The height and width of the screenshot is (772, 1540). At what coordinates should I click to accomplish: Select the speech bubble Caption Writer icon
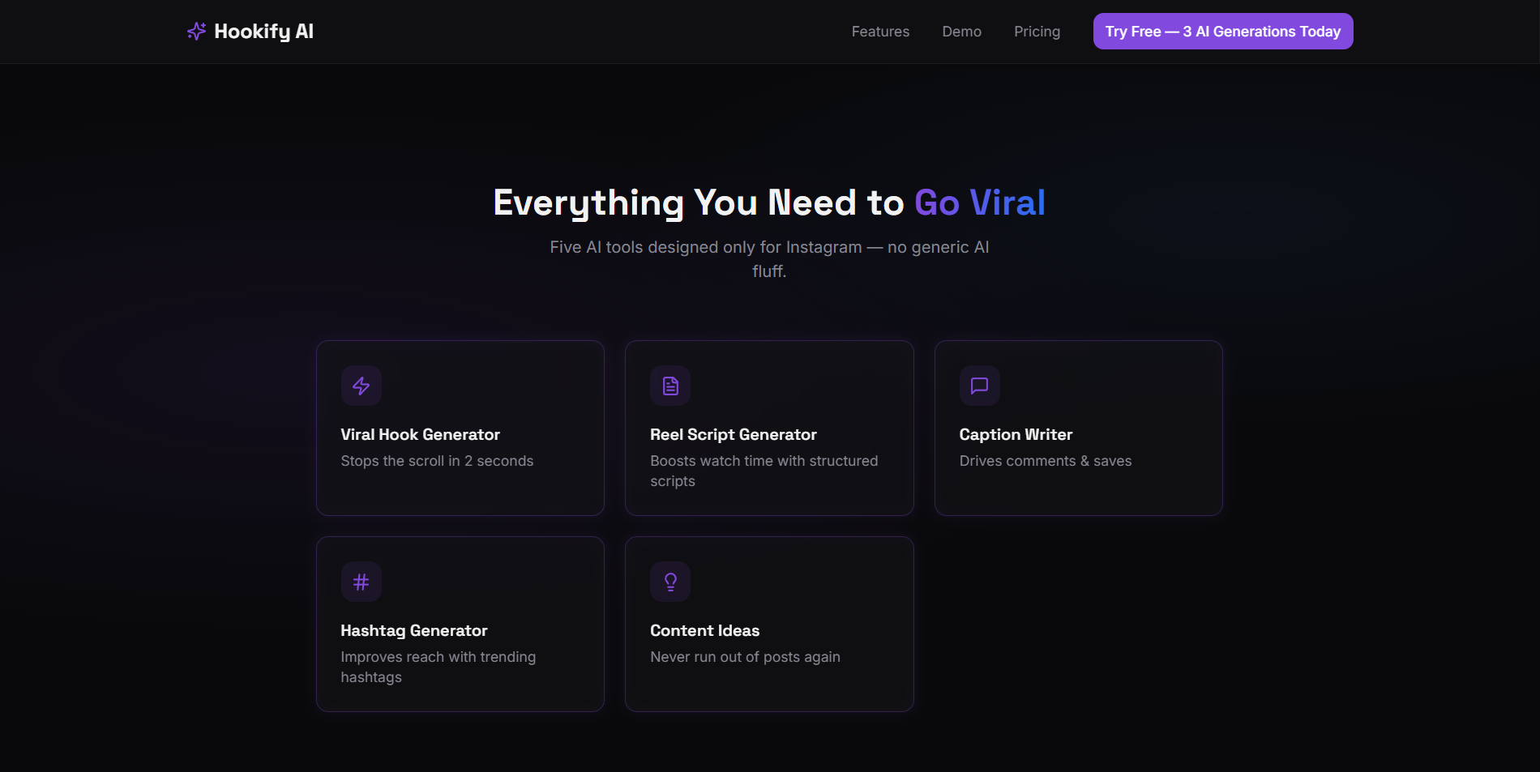pos(979,386)
